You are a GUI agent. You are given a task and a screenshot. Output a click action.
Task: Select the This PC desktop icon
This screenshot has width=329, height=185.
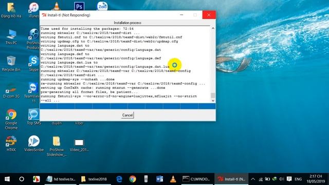pos(11,37)
